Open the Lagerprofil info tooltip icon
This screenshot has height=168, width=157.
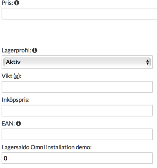[x=35, y=50]
